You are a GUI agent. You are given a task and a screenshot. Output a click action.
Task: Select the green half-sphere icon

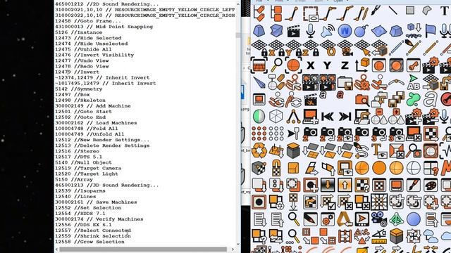tap(259, 117)
